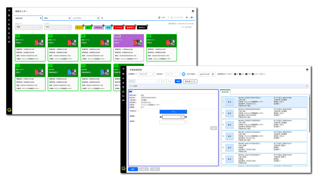The width and height of the screenshot is (317, 179).
Task: Click hamburger menu in 稼働モニター sidebar
Action: [x=9, y=11]
